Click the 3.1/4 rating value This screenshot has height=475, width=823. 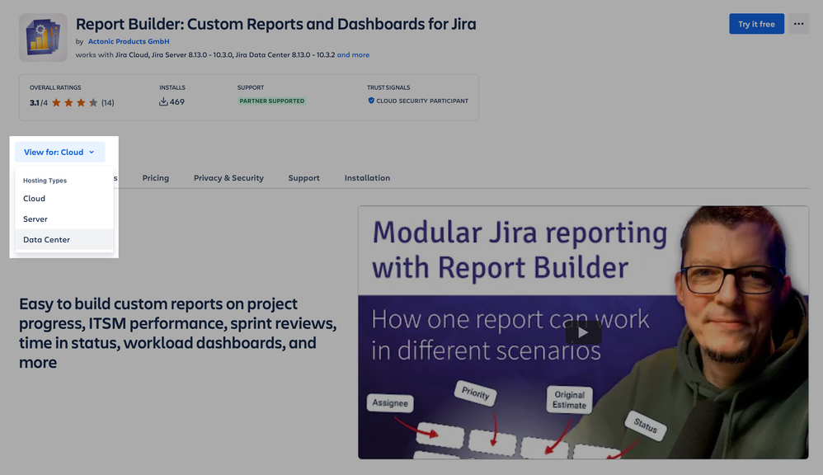39,103
